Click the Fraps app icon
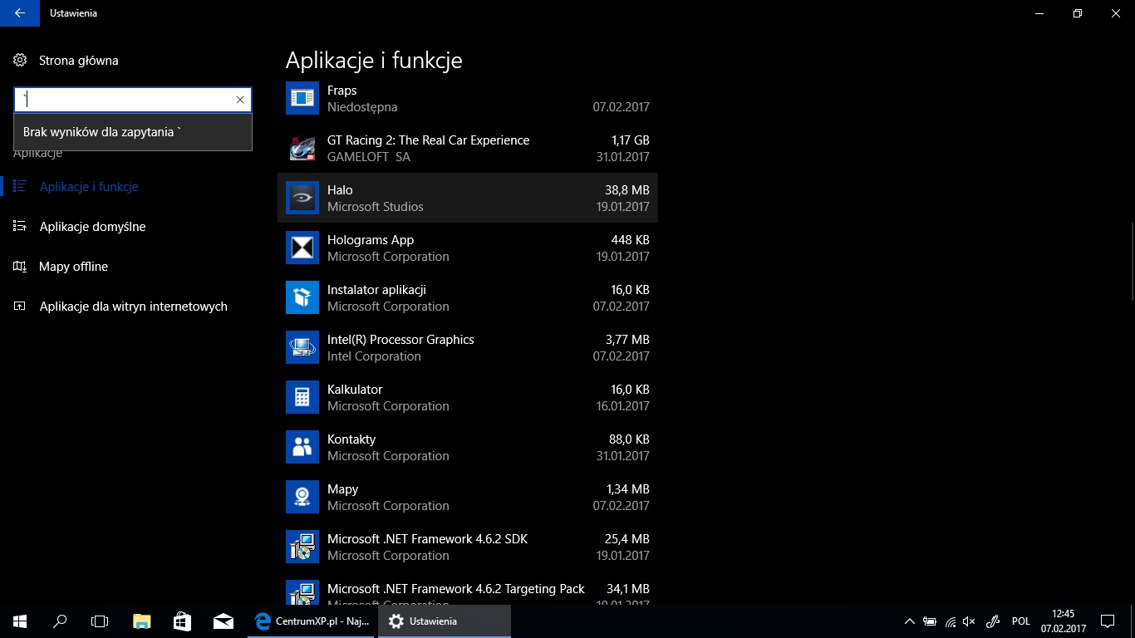This screenshot has height=638, width=1135. (x=302, y=98)
